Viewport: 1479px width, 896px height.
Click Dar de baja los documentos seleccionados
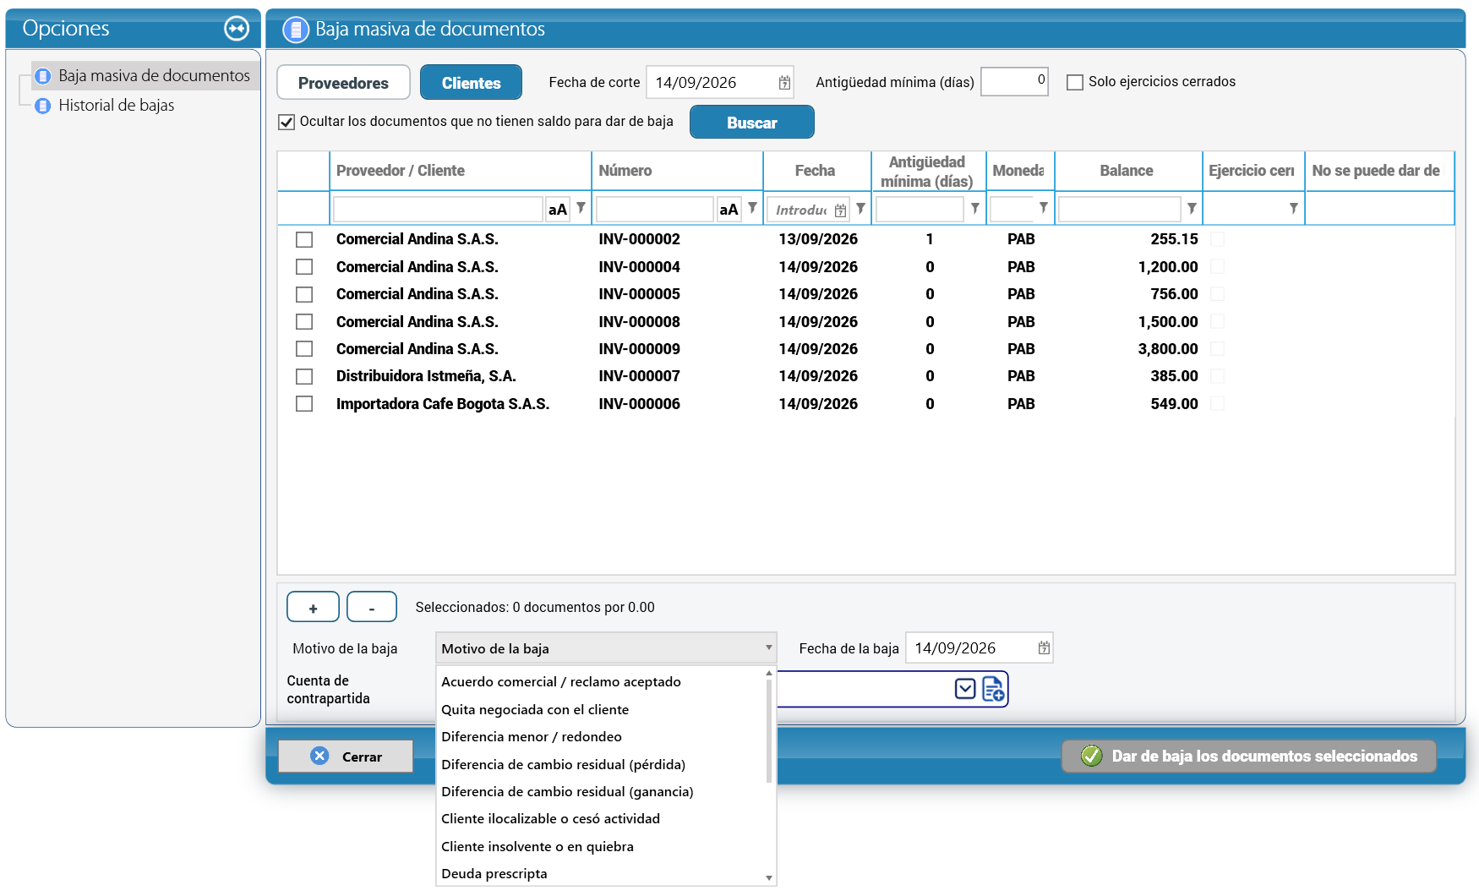1249,756
